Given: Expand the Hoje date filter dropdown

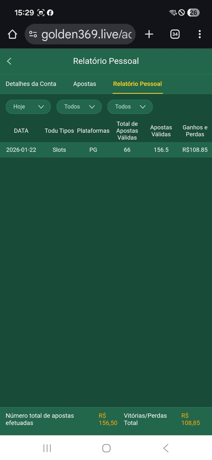Looking at the screenshot, I should pos(28,107).
